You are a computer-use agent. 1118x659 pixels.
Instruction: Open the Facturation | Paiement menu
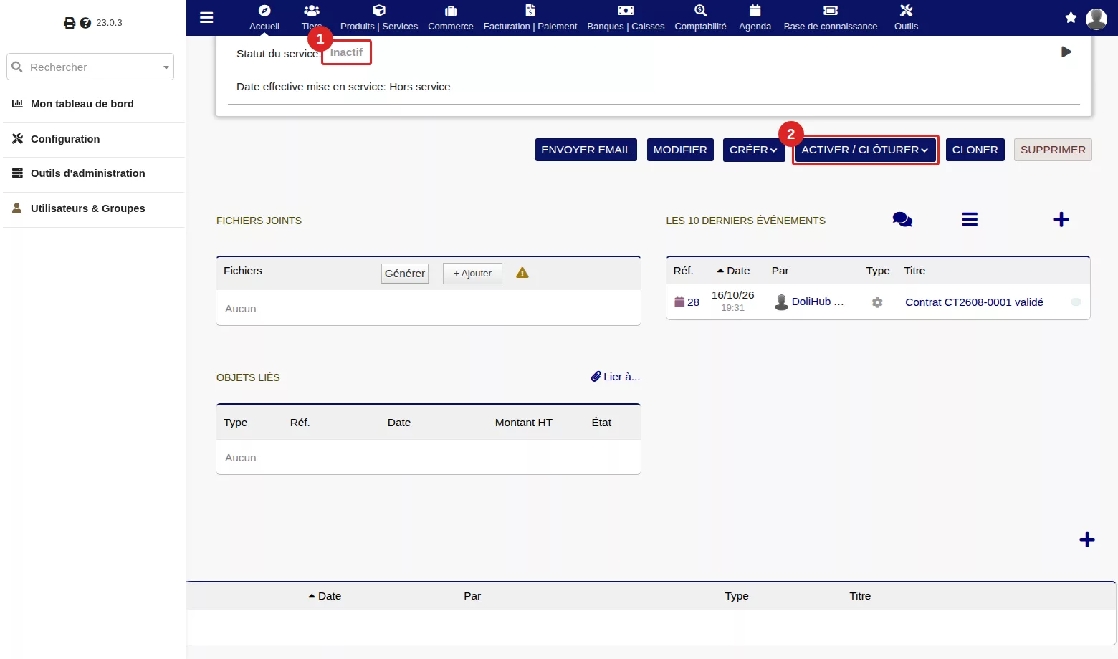click(x=530, y=18)
